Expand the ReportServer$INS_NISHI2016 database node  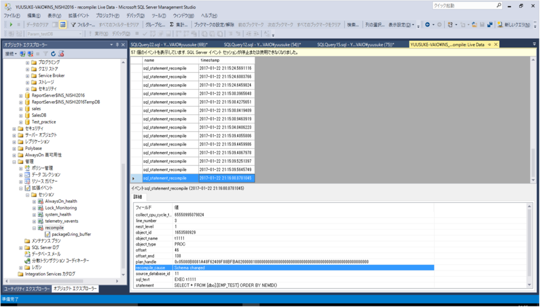(21, 95)
